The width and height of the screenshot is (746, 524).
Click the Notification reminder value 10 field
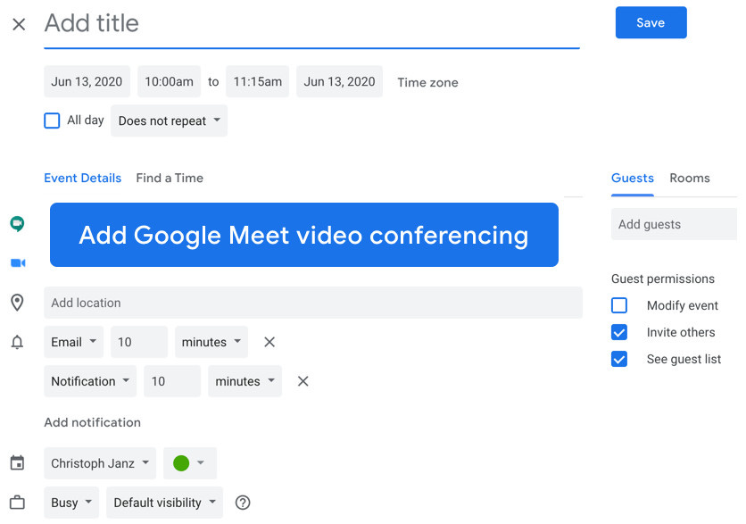(x=172, y=381)
